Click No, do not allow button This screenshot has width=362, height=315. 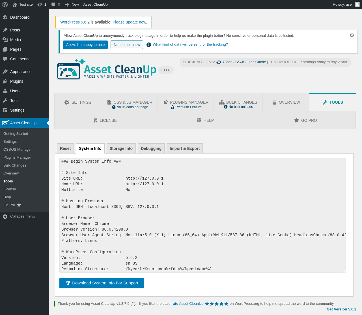(127, 45)
